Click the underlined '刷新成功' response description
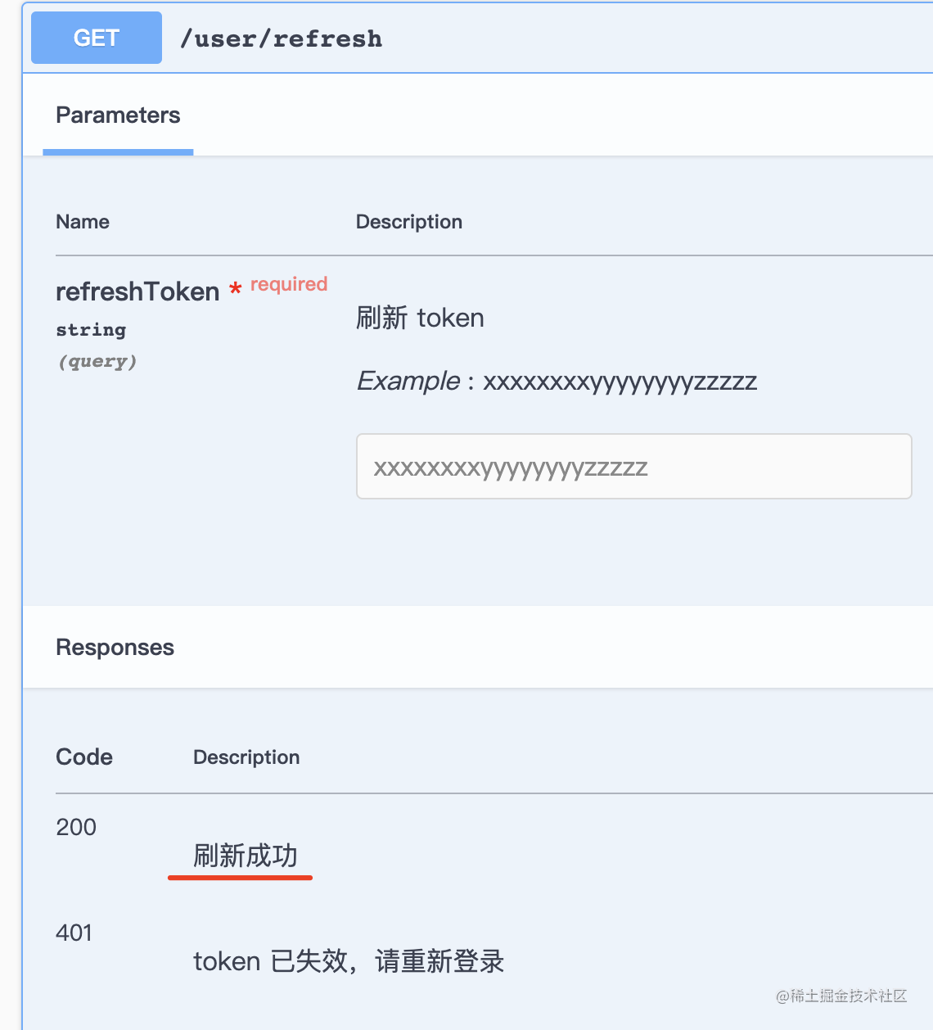Viewport: 933px width, 1030px height. point(246,856)
